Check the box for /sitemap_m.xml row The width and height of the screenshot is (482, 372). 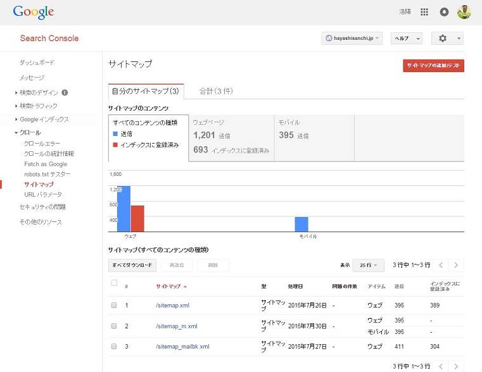coord(114,326)
